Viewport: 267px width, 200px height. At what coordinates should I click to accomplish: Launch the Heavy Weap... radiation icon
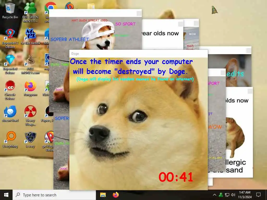30,116
